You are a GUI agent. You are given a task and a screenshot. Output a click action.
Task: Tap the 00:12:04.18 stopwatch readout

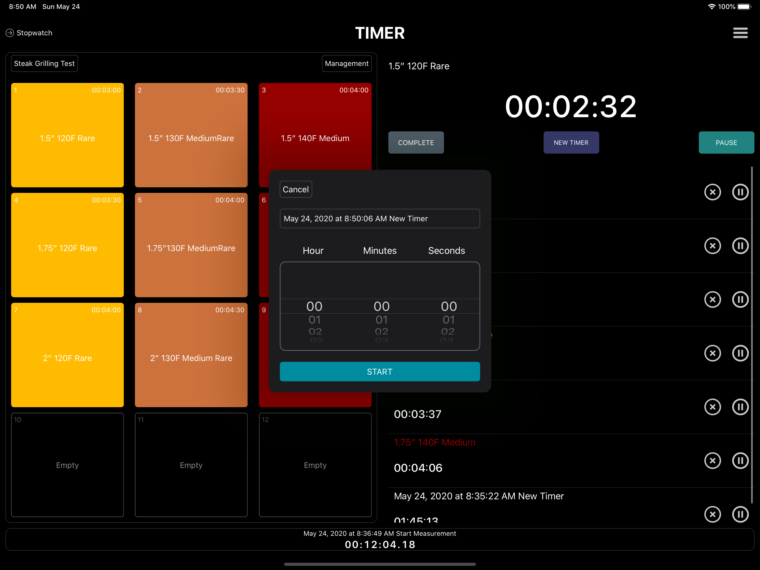pyautogui.click(x=380, y=545)
